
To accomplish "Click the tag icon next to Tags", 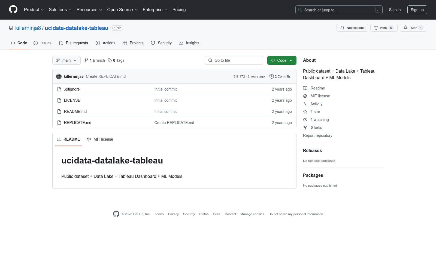I will click(110, 60).
